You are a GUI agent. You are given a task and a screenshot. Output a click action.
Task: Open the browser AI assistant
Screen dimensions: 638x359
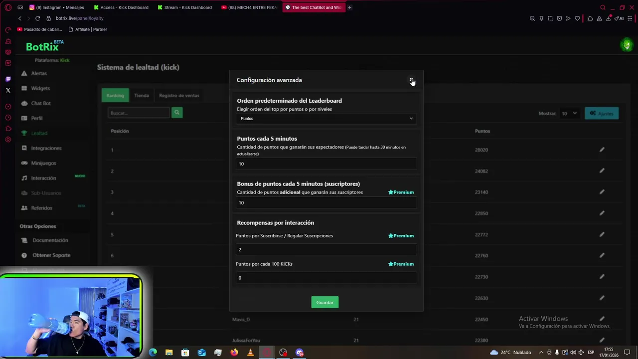[x=619, y=18]
